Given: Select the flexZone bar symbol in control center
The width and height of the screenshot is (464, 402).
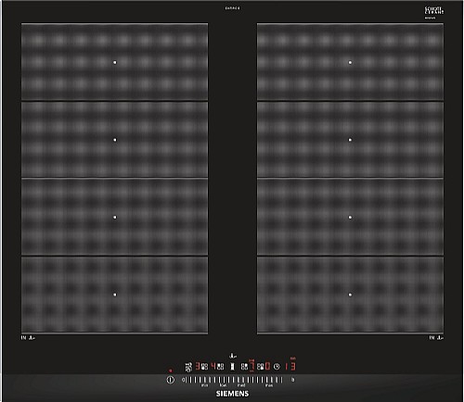Looking at the screenshot, I should [x=232, y=367].
